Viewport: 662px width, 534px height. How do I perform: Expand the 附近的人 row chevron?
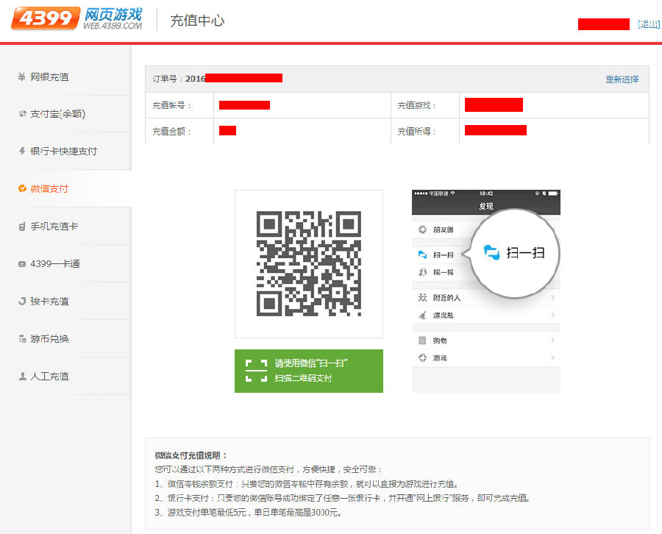pyautogui.click(x=553, y=296)
